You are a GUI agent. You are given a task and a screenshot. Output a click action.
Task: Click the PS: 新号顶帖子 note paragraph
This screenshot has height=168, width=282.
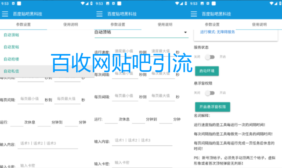pos(235,161)
